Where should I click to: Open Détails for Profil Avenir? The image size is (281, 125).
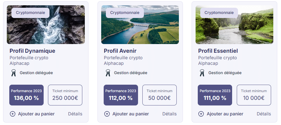170,114
